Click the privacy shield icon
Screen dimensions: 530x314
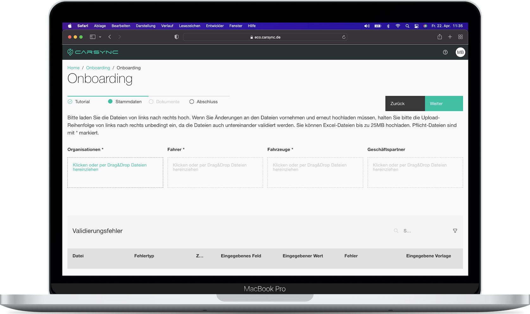pos(176,37)
